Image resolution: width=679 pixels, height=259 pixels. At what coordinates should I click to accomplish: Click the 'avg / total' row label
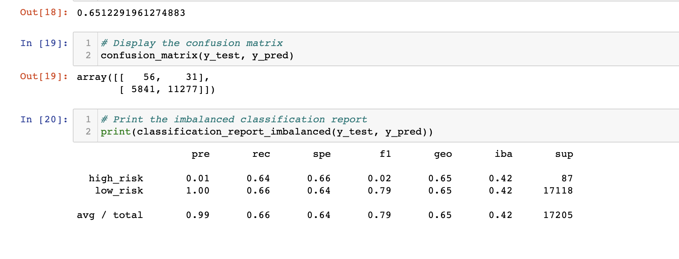point(110,215)
